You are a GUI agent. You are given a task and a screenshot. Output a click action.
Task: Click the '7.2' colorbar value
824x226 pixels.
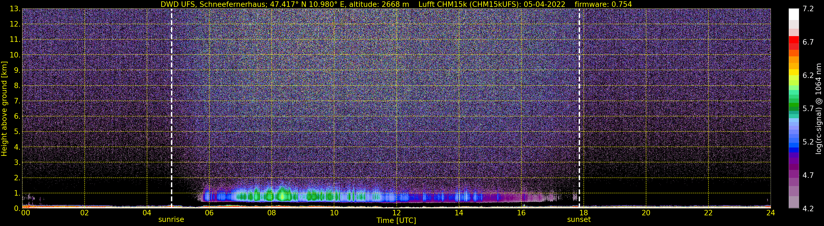click(x=808, y=9)
